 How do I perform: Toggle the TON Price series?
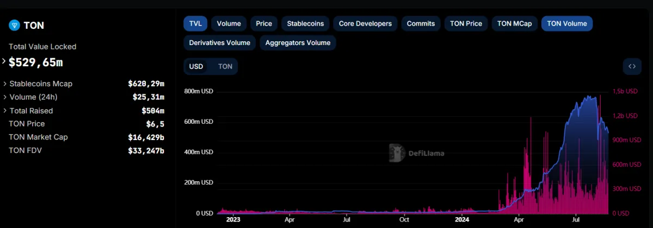[x=466, y=23]
